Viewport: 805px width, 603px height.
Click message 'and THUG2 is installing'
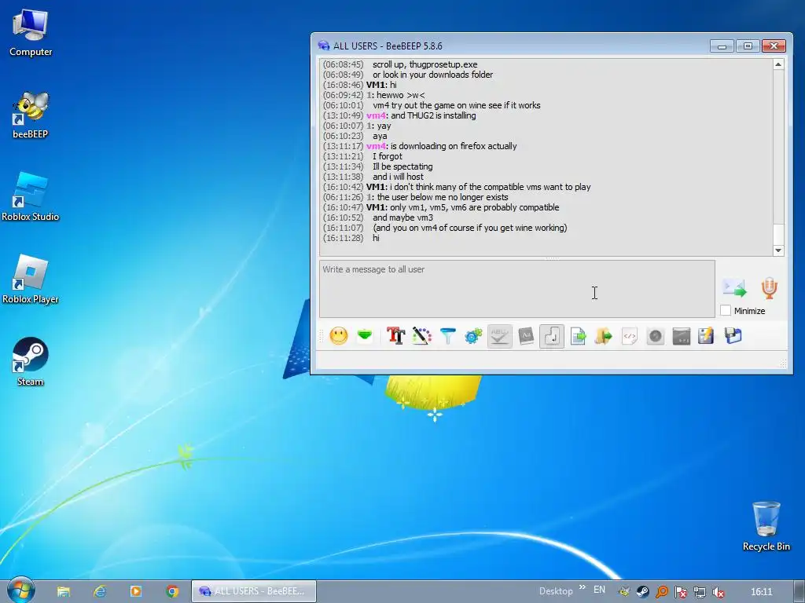coord(433,116)
